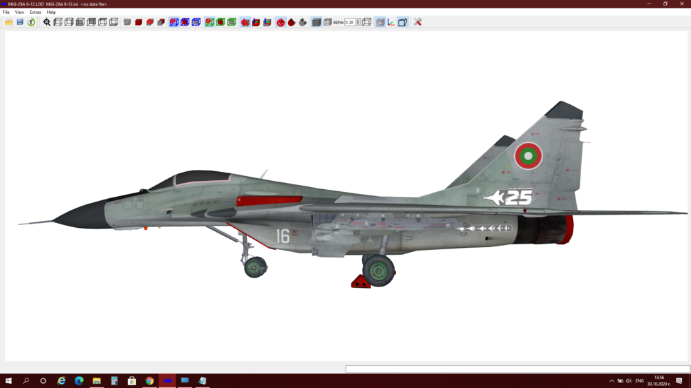This screenshot has height=388, width=691.
Task: Open the Help menu
Action: click(x=51, y=12)
